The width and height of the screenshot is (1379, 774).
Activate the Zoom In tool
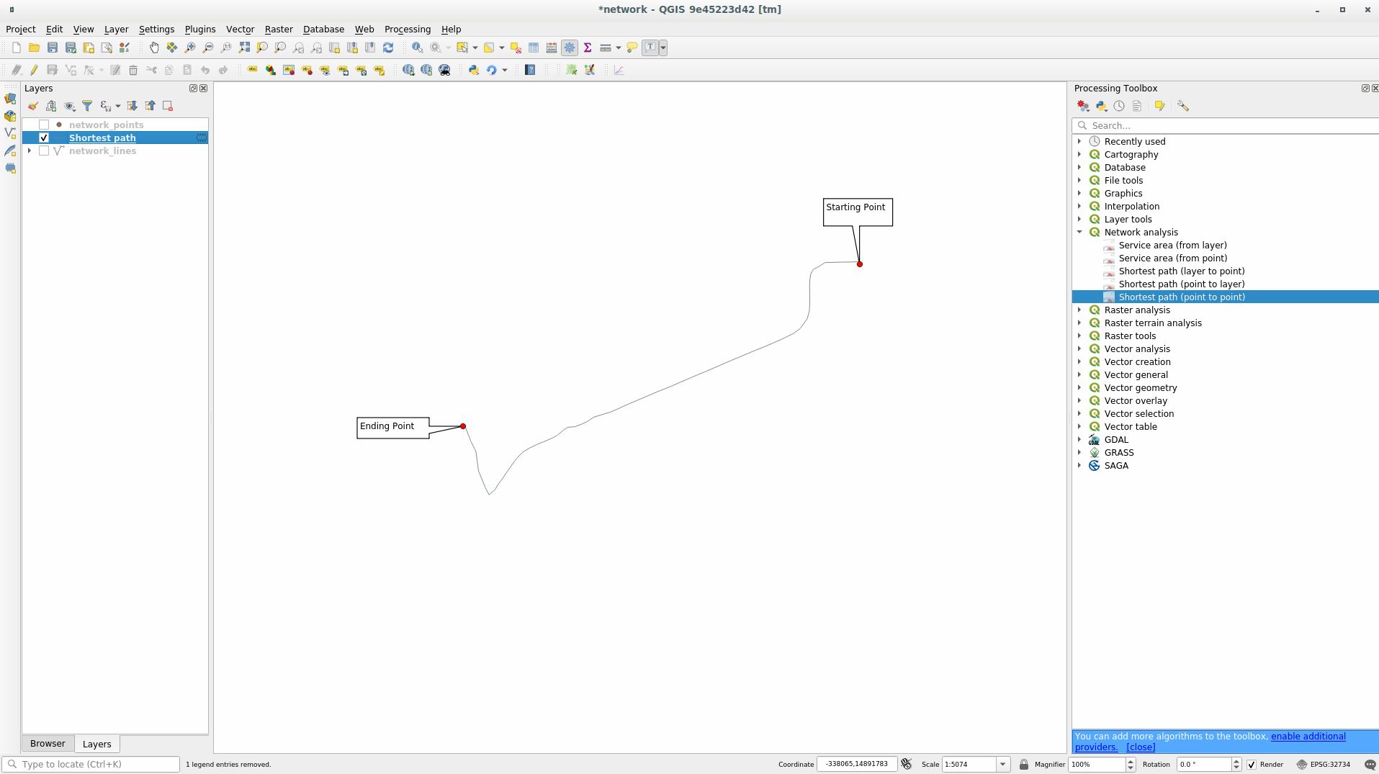[x=190, y=48]
